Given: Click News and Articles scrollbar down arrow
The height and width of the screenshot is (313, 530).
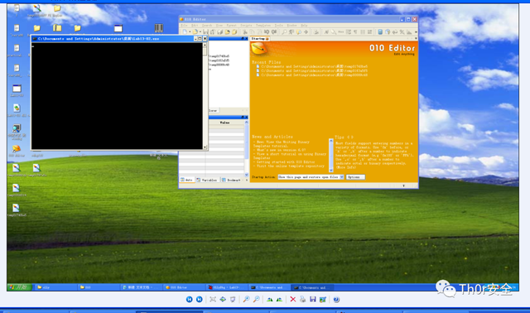Looking at the screenshot, I should coord(331,170).
